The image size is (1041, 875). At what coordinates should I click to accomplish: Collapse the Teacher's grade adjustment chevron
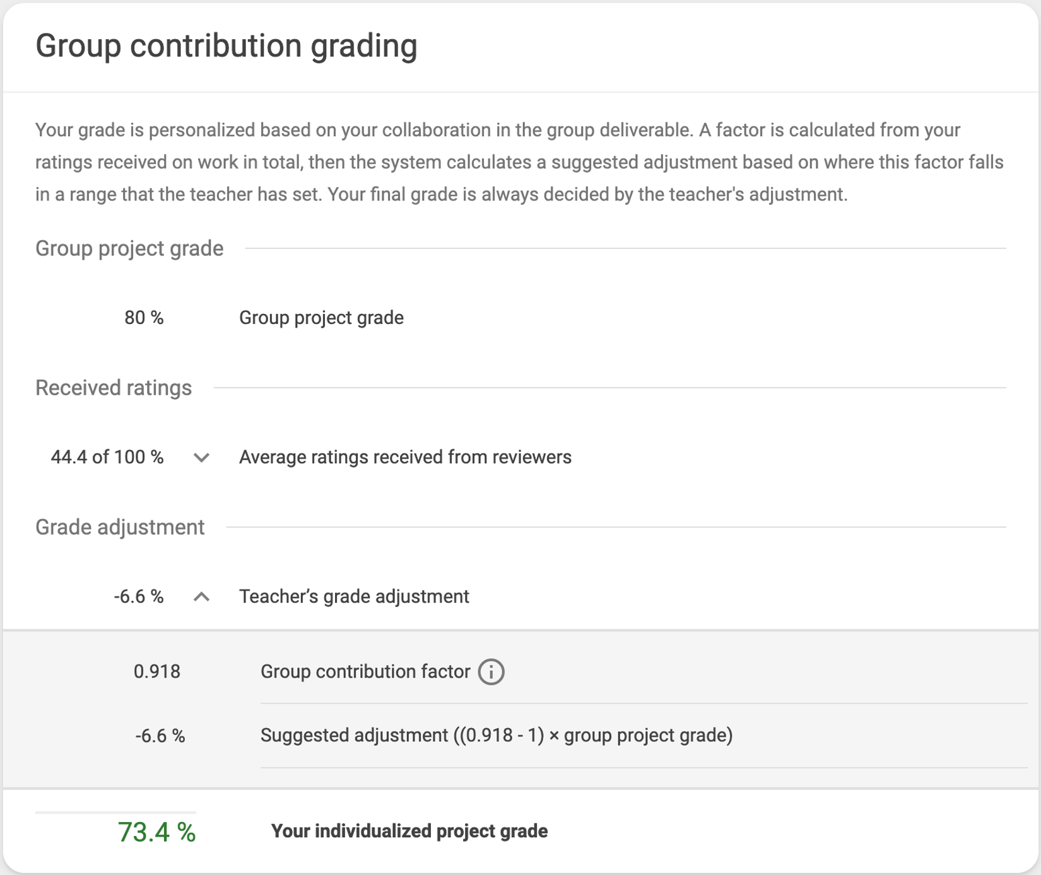coord(201,596)
